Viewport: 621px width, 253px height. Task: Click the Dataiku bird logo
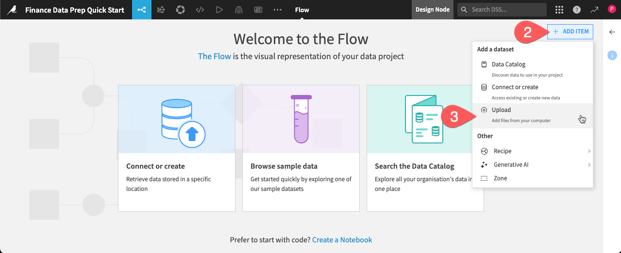(12, 10)
